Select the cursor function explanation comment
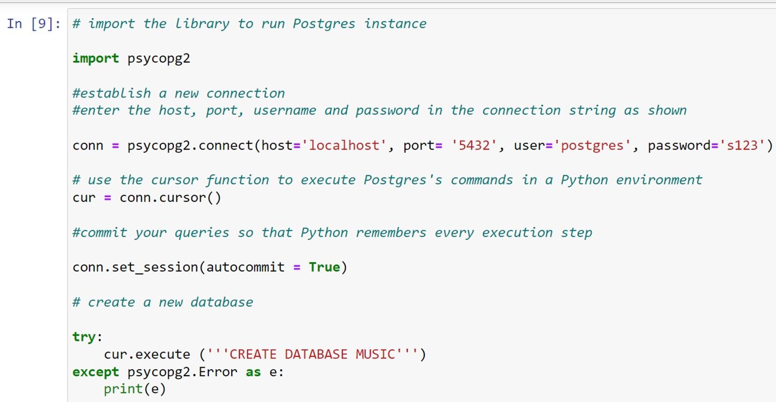Screen dimensions: 776x402 pyautogui.click(x=386, y=180)
